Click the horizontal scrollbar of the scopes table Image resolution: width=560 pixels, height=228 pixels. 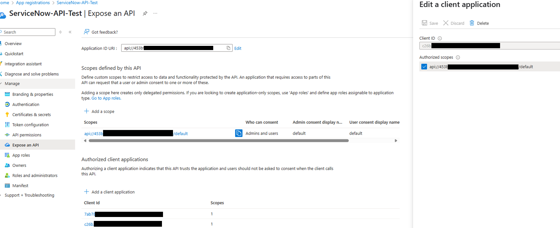tap(219, 141)
